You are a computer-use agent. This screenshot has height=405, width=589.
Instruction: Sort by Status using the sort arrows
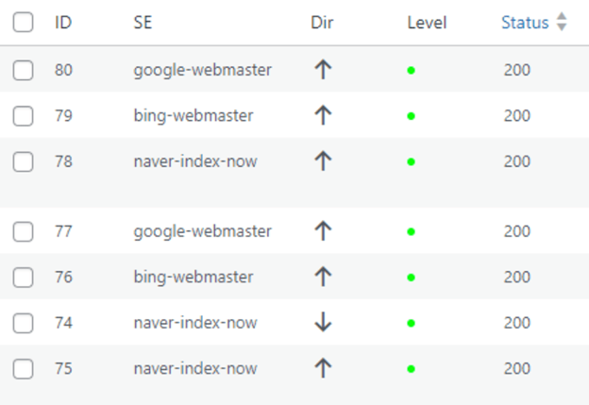tap(562, 22)
